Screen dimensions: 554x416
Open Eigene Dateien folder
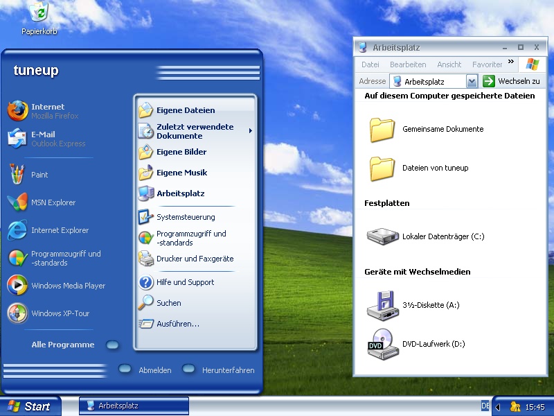coord(177,110)
